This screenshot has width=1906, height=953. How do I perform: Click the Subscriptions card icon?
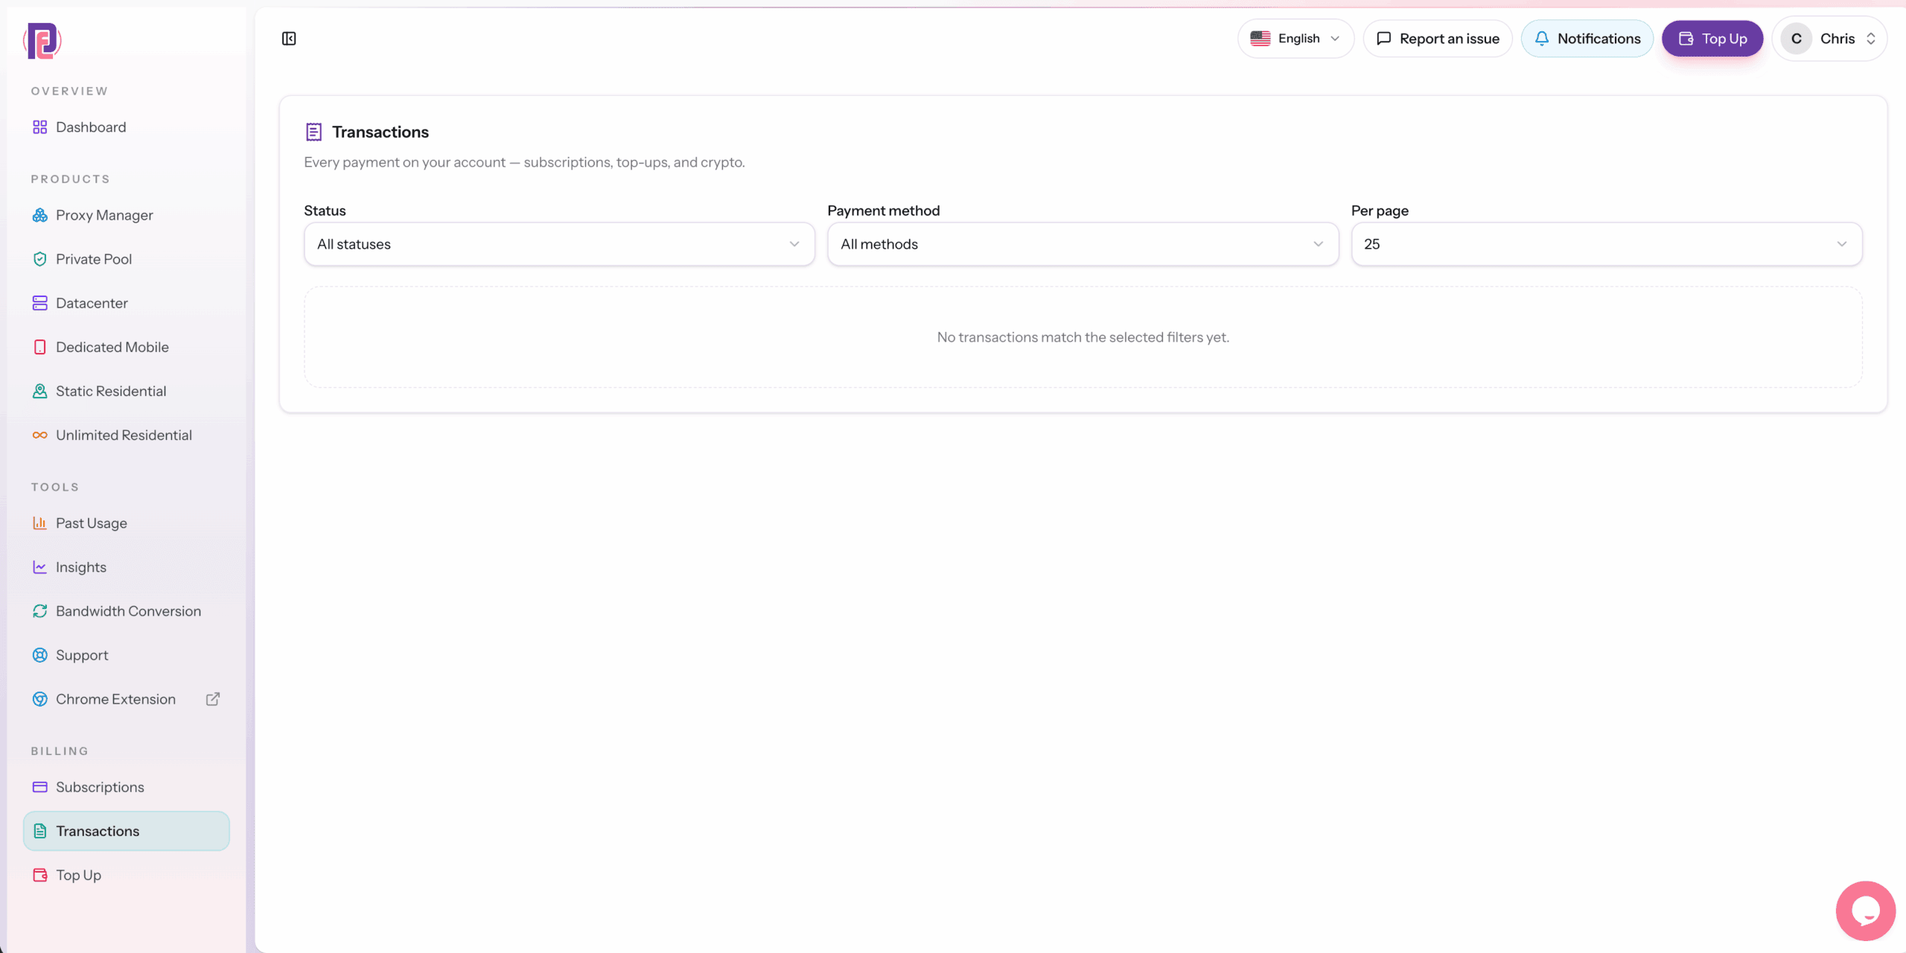pos(40,787)
